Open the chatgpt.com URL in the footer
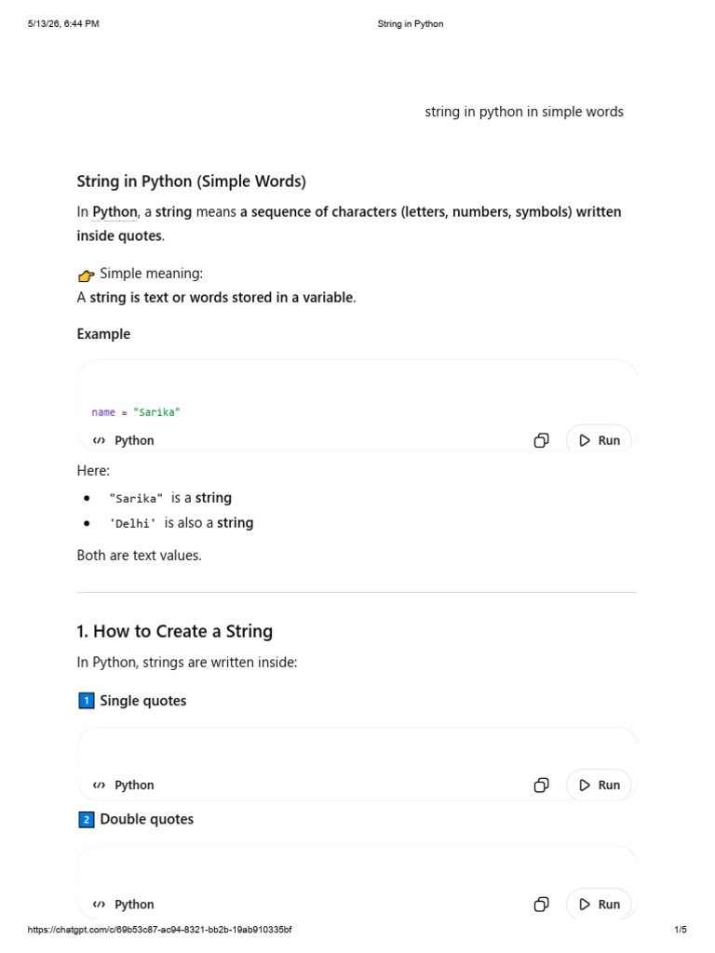This screenshot has height=953, width=715. [160, 930]
